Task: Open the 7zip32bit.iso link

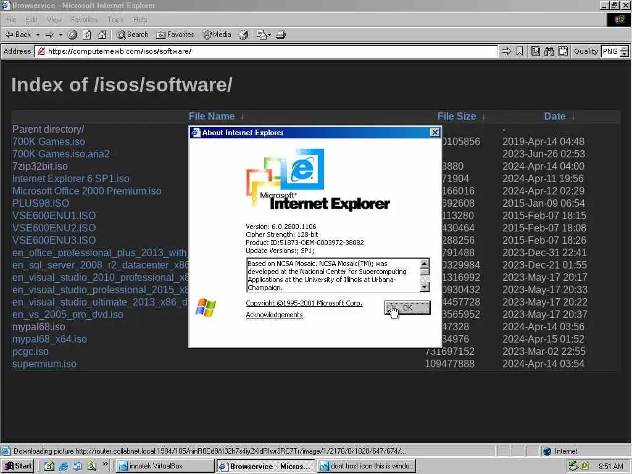Action: pyautogui.click(x=40, y=166)
